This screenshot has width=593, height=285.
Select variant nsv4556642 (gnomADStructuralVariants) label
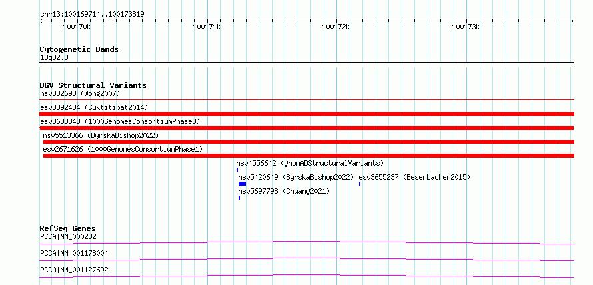tap(310, 163)
